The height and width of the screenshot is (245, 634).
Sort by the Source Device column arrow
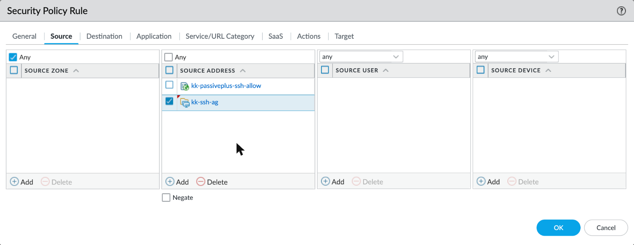pyautogui.click(x=548, y=70)
